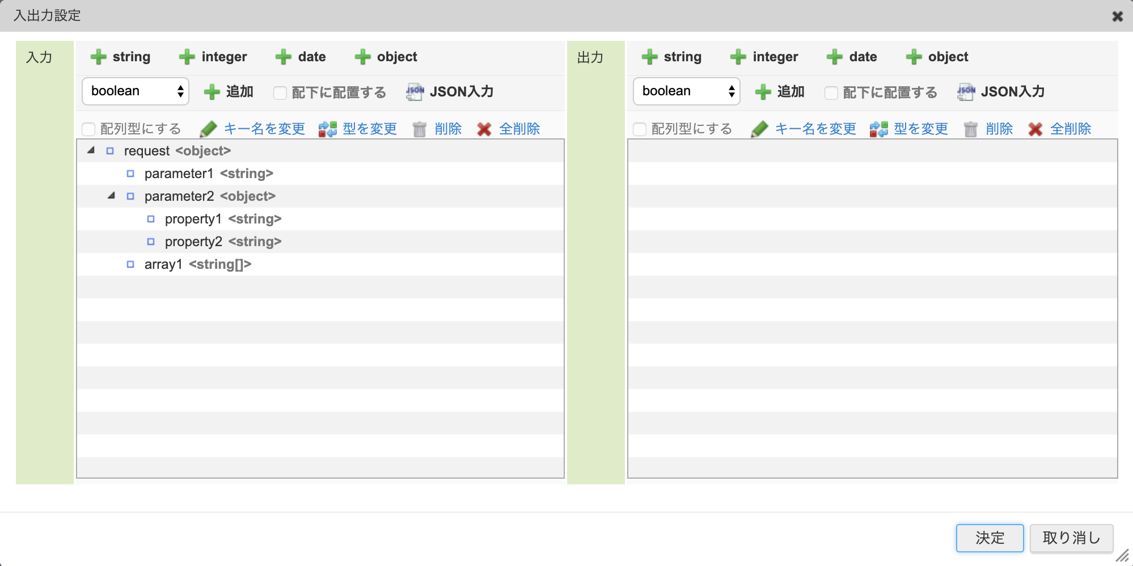Click the node icon beside array1
Image resolution: width=1133 pixels, height=566 pixels.
tap(130, 264)
